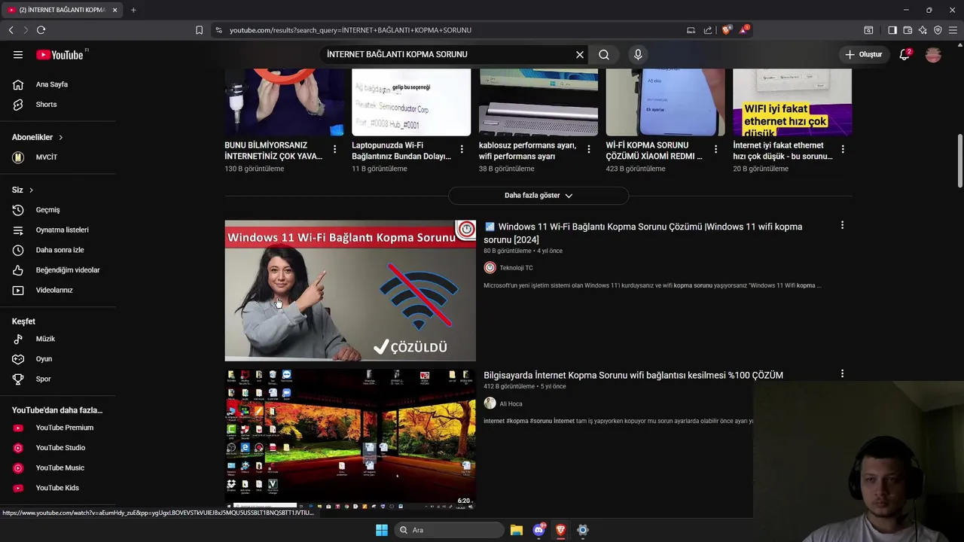This screenshot has height=542, width=964.
Task: Open options for the İnternet iyi fakat ethernet video
Action: pyautogui.click(x=843, y=149)
